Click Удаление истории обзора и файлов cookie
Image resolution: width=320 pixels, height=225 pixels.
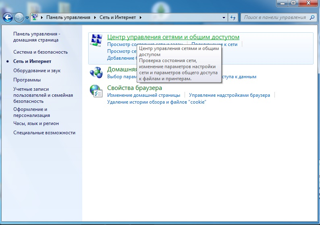click(x=157, y=102)
